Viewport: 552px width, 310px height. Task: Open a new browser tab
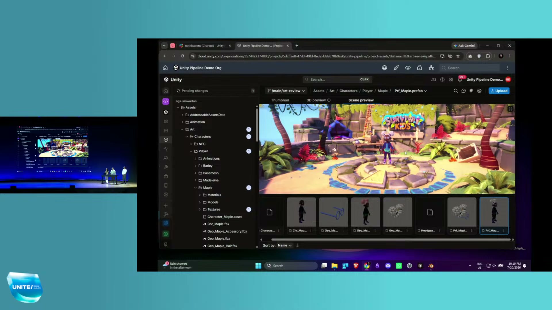(x=297, y=46)
